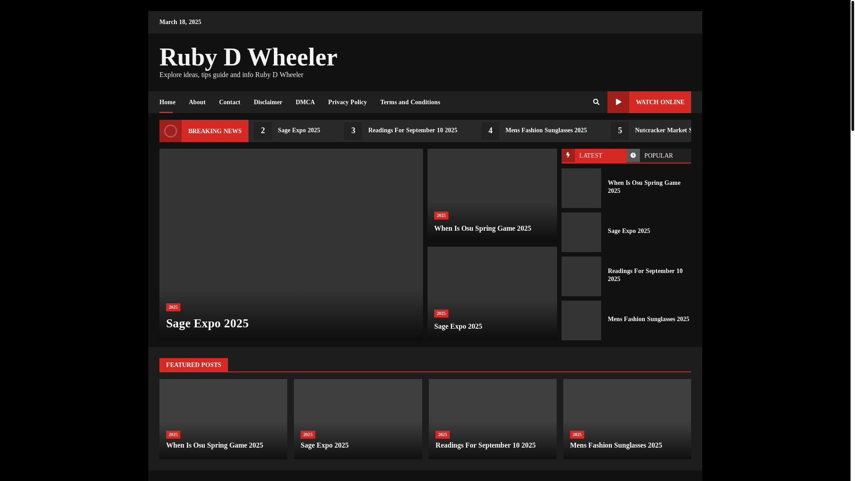
Task: Open ticker item Nutcracker Market
Action: click(663, 130)
